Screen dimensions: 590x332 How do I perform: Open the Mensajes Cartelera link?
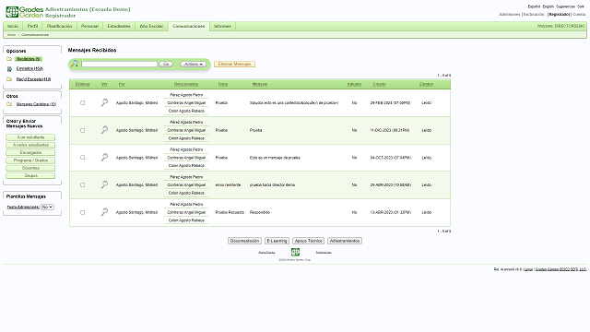click(x=36, y=104)
